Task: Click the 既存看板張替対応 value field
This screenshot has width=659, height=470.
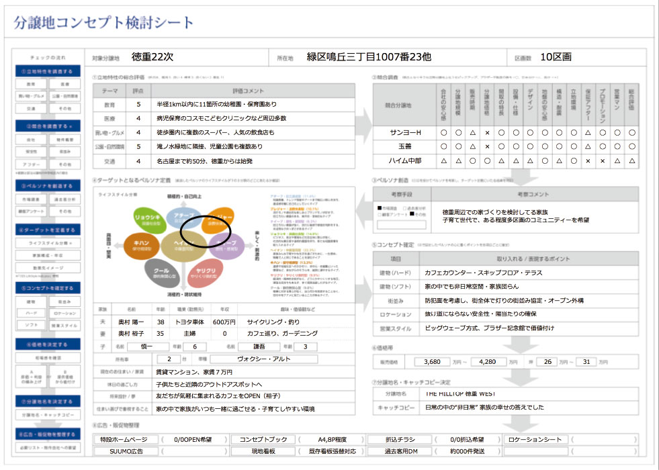Action: [333, 451]
